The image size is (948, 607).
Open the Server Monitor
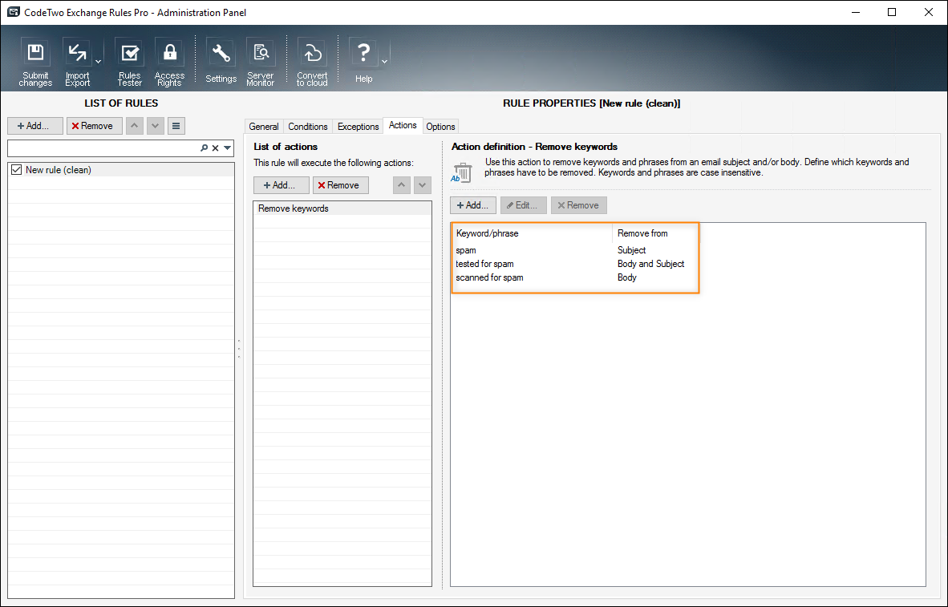(261, 63)
